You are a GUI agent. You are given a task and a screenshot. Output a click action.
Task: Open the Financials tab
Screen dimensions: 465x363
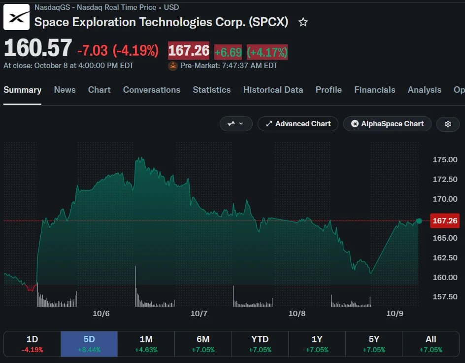(x=374, y=90)
